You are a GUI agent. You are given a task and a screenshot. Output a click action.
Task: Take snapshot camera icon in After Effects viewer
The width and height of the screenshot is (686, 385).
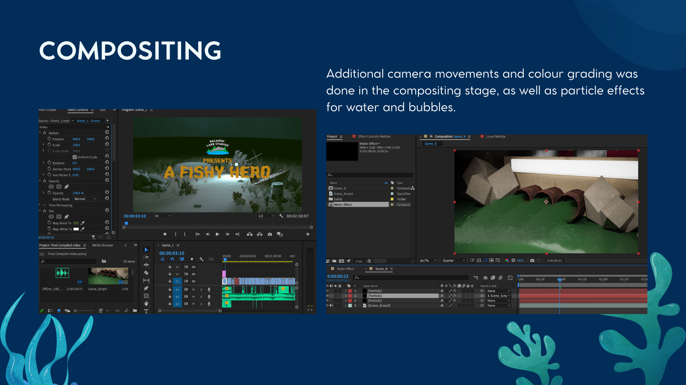[x=532, y=261]
